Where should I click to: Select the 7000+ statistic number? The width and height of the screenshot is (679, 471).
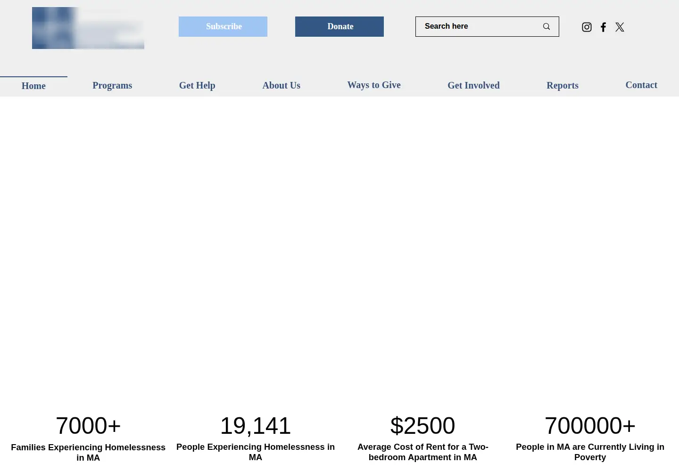point(88,426)
